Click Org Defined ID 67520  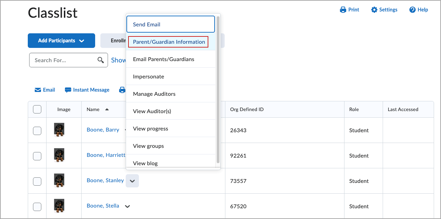[238, 207]
